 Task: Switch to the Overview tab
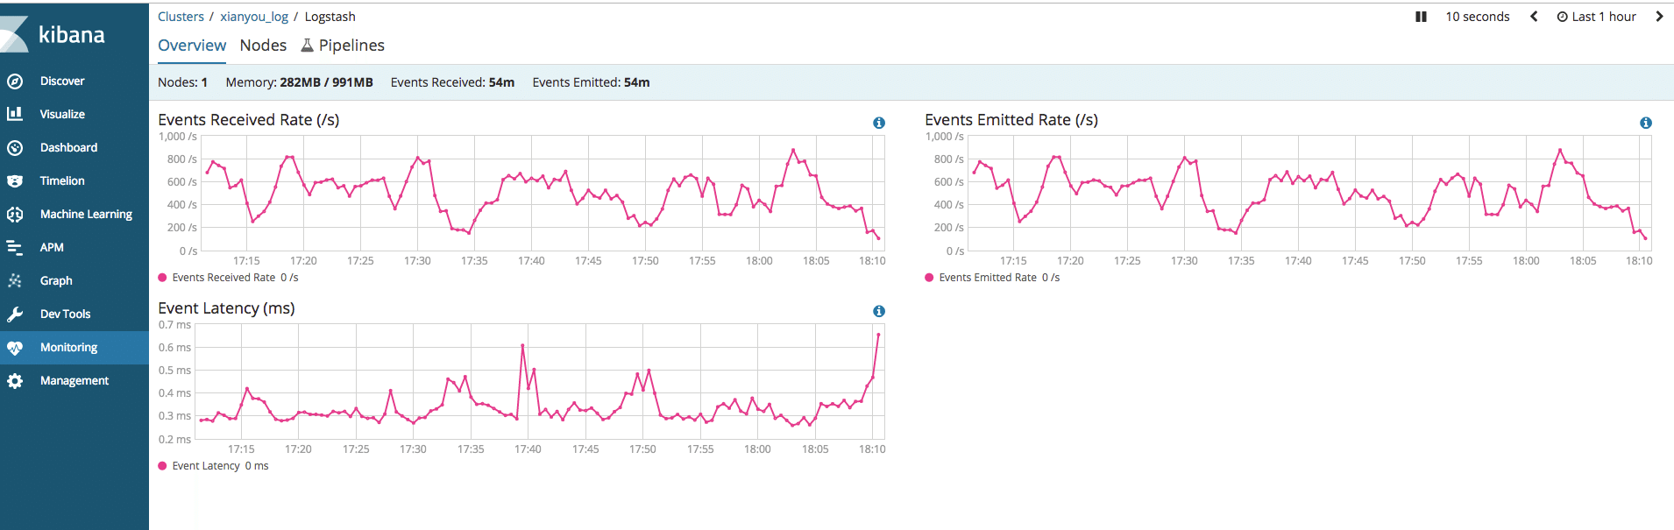pos(192,46)
